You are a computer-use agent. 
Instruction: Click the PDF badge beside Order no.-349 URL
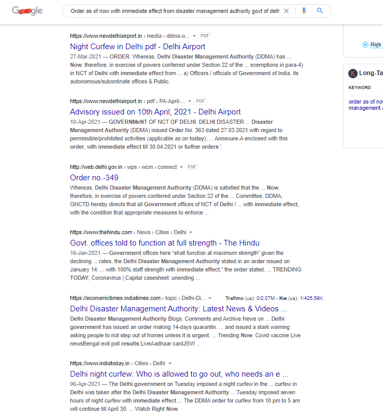click(192, 167)
